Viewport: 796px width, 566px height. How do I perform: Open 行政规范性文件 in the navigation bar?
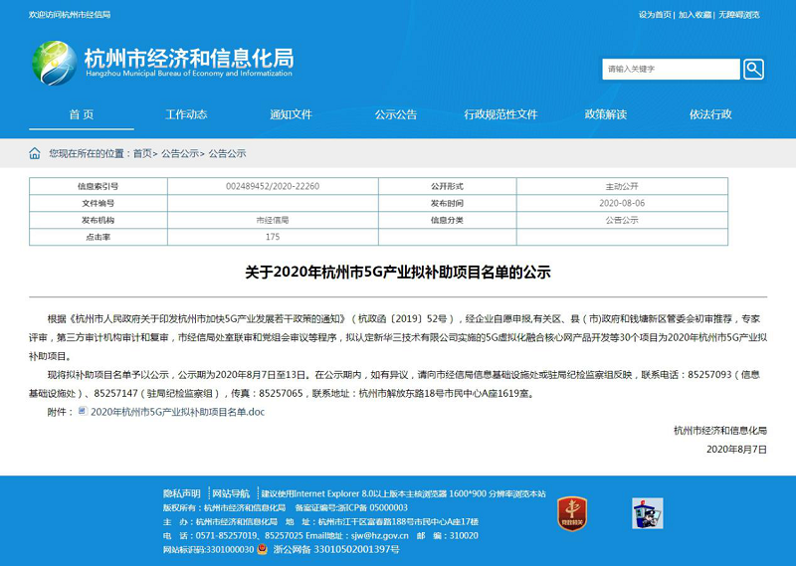(500, 114)
